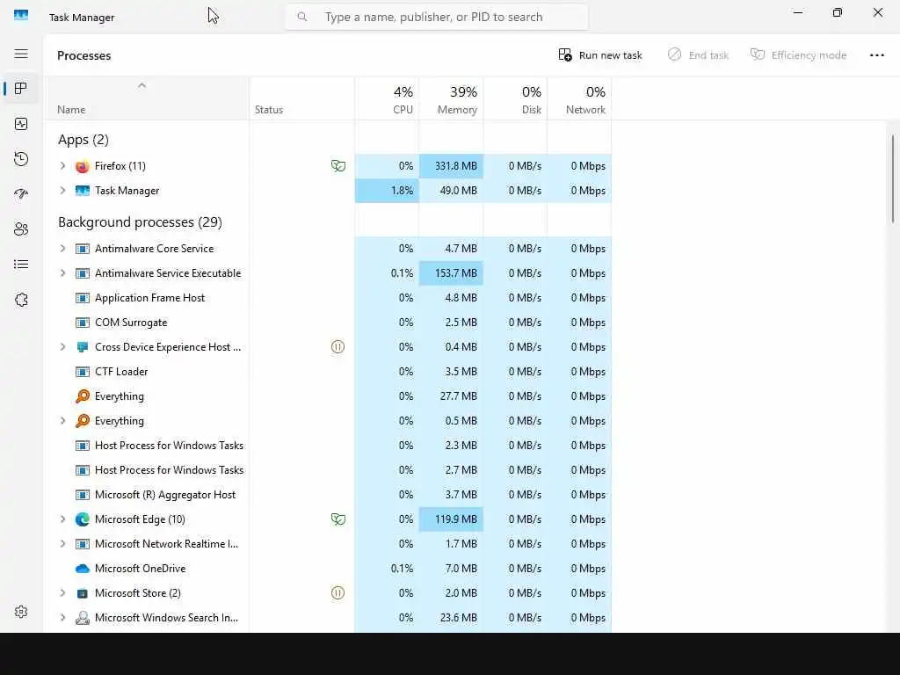Sort processes by the CPU column
The height and width of the screenshot is (675, 900).
[387, 98]
